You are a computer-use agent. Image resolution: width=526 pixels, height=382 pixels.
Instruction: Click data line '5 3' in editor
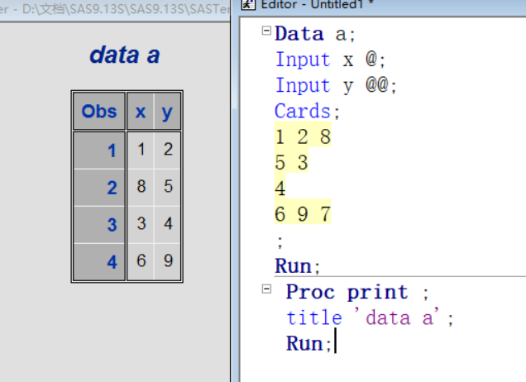coord(291,163)
